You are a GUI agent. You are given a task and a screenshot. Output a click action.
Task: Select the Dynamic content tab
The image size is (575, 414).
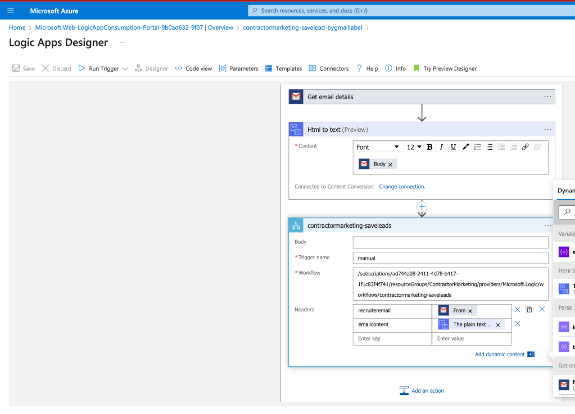point(566,191)
